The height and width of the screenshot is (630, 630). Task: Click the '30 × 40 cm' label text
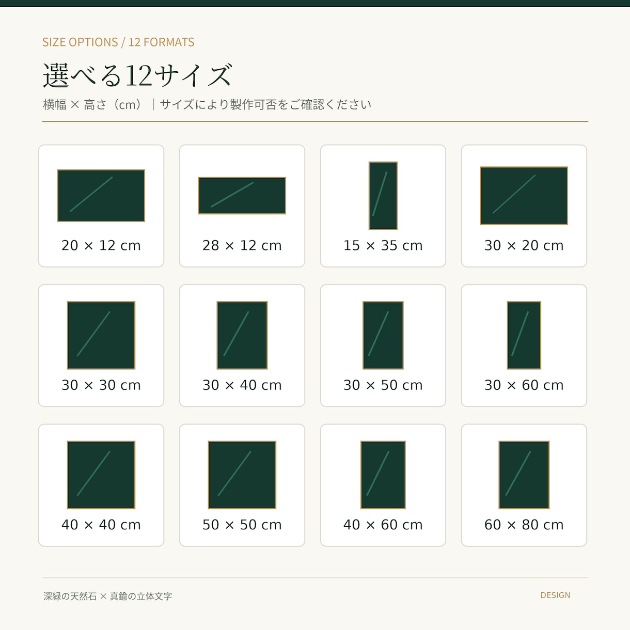242,385
